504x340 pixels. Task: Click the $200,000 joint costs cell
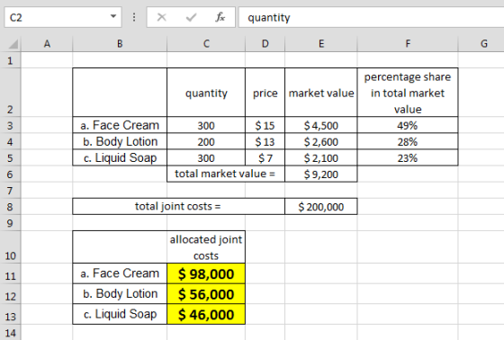(x=321, y=207)
